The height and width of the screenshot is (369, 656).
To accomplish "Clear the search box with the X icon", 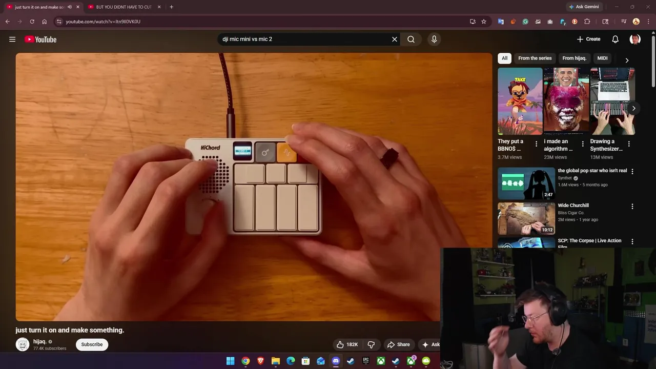I will 395,39.
